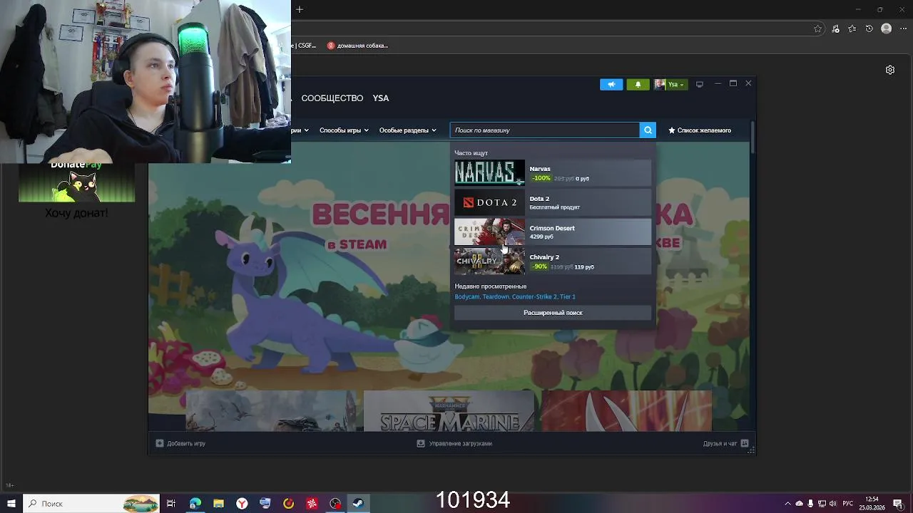Open the browser Favorites list icon
This screenshot has height=513, width=913.
[x=852, y=28]
